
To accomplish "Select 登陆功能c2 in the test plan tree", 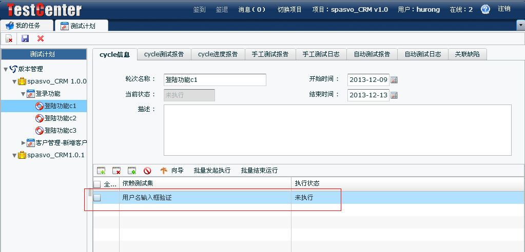I will 60,118.
